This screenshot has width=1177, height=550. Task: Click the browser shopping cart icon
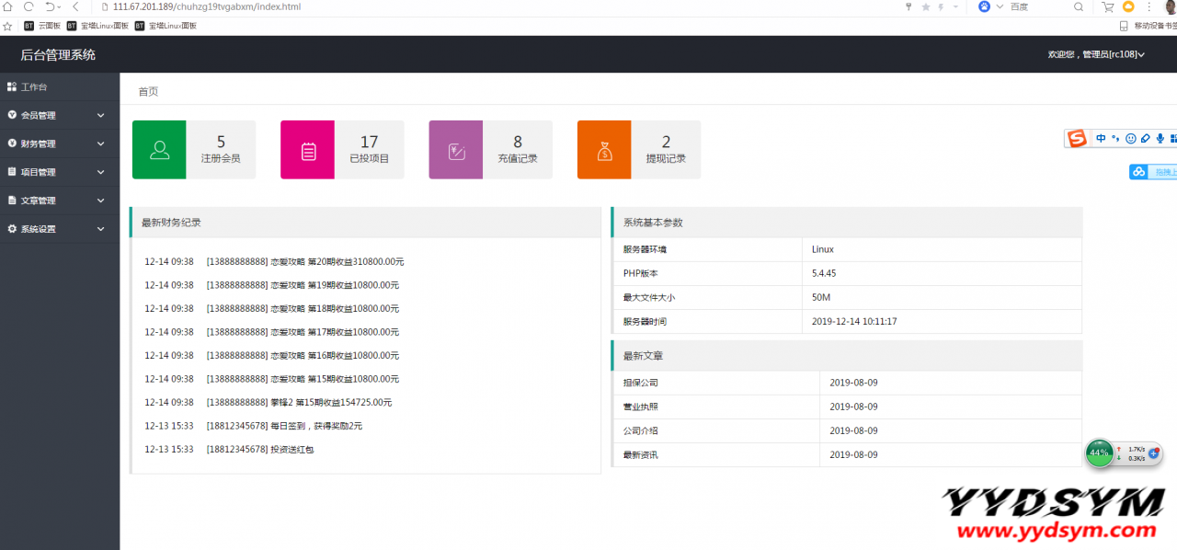coord(1109,6)
